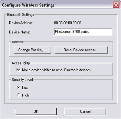Click the Reset Device Access button
The image size is (121, 119).
[81, 50]
